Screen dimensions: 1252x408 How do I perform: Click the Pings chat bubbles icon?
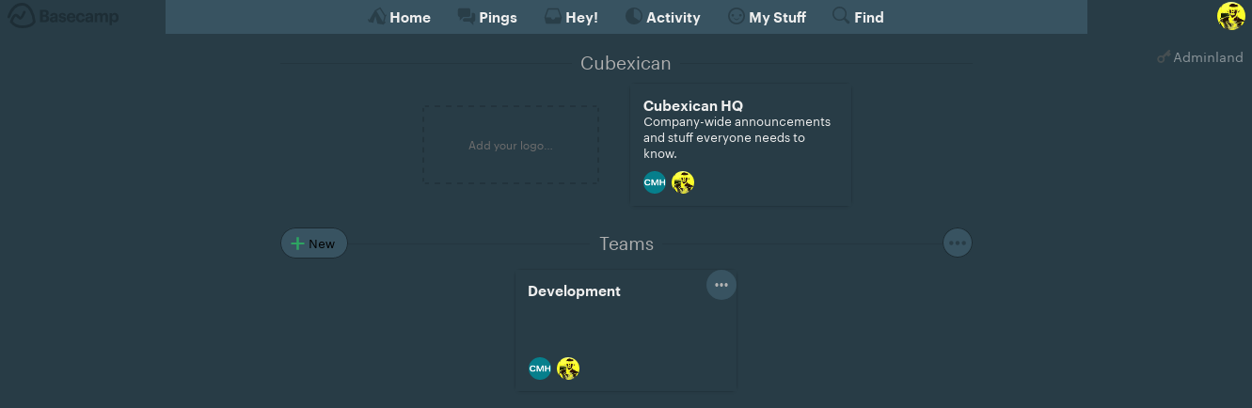click(466, 17)
